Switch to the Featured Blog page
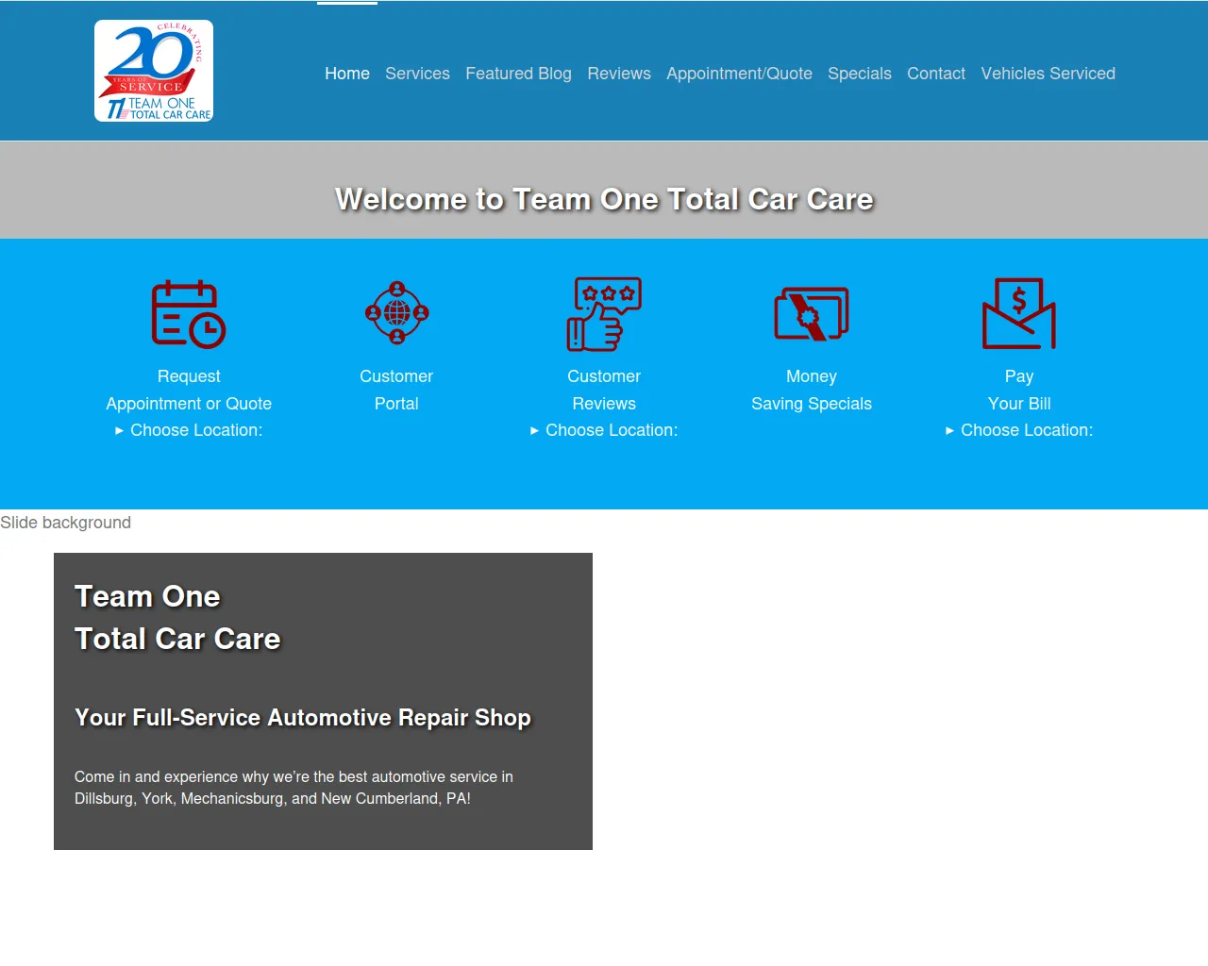Image resolution: width=1208 pixels, height=966 pixels. click(x=518, y=74)
